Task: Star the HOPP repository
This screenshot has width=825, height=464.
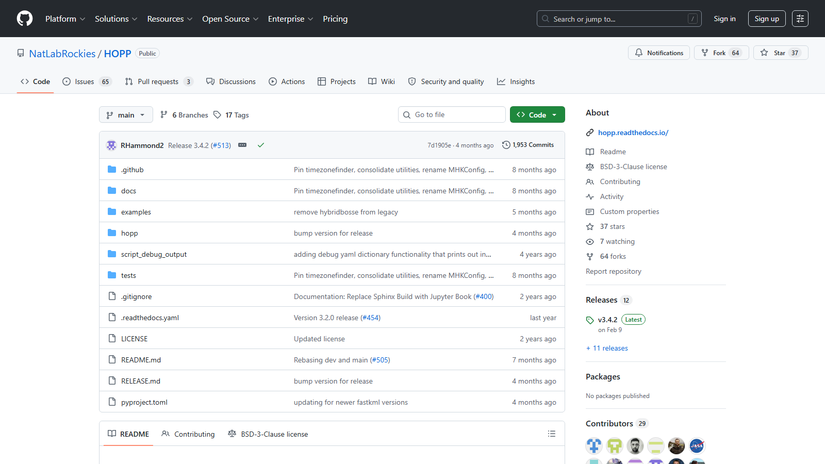Action: (x=781, y=53)
